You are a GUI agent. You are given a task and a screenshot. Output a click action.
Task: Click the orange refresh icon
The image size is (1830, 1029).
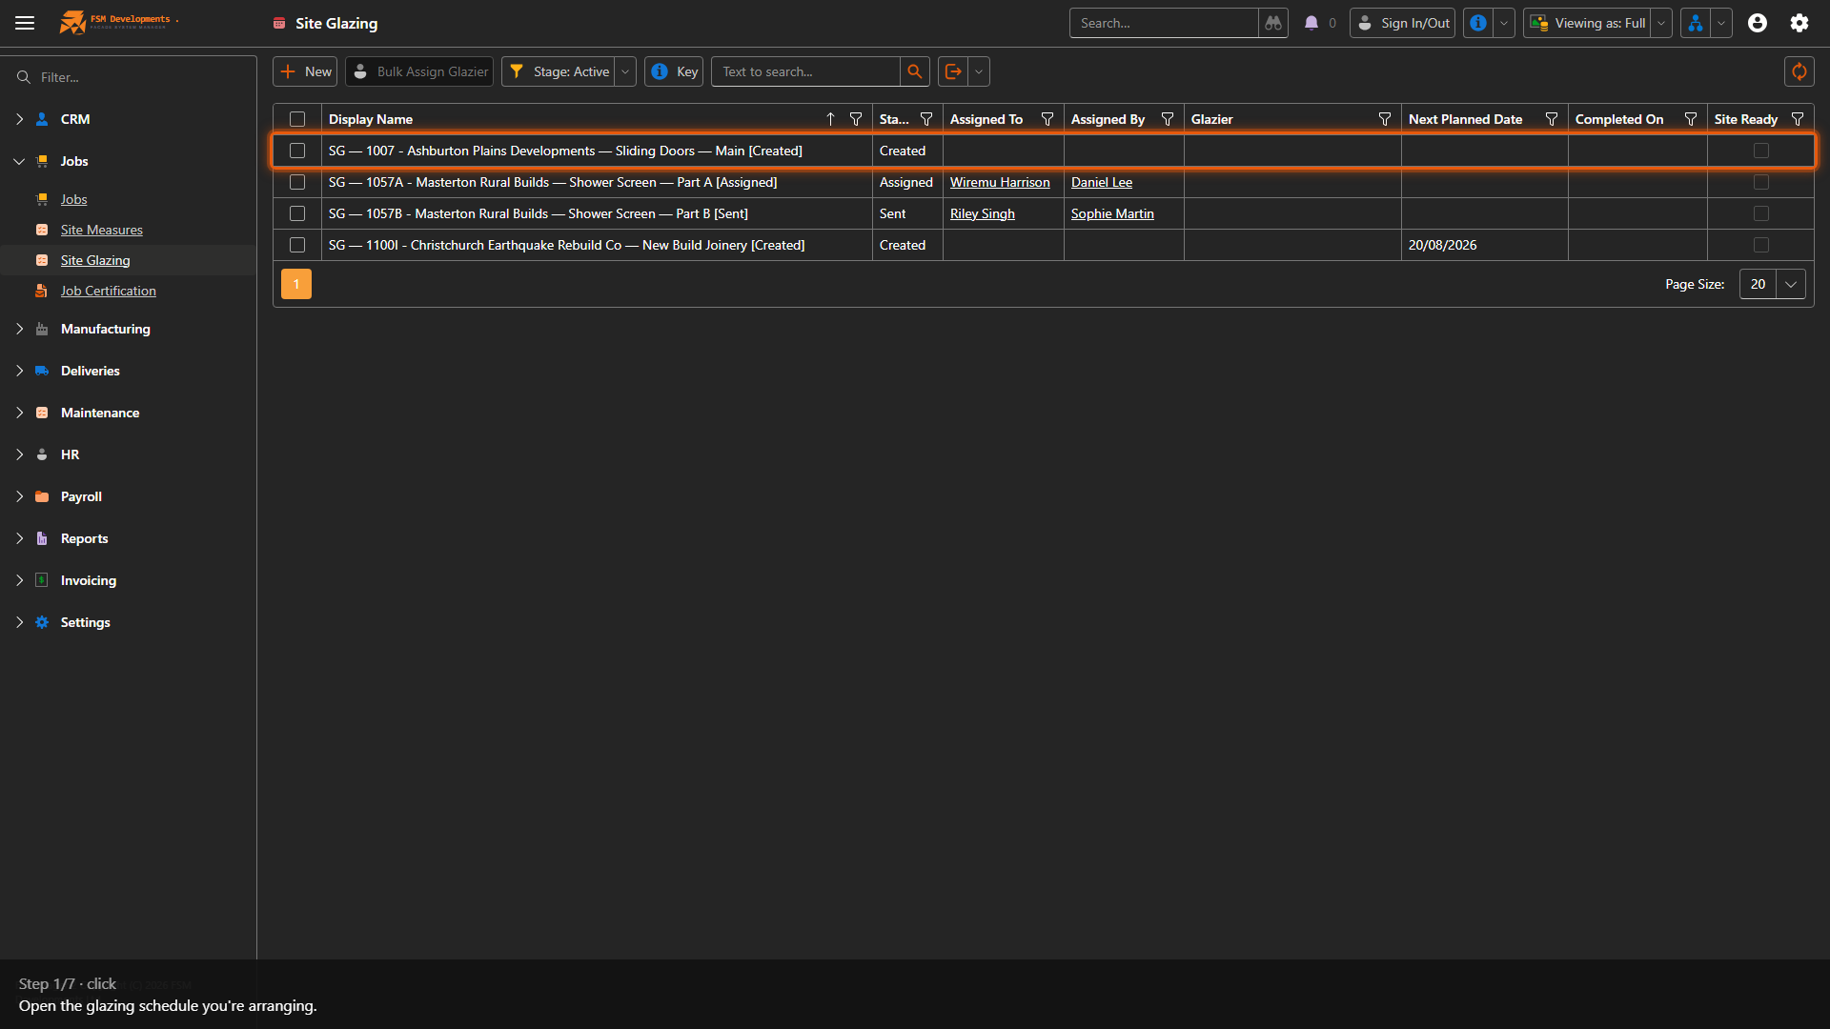coord(1799,71)
